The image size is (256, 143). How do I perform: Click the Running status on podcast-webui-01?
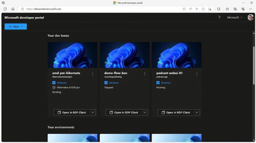(x=161, y=87)
